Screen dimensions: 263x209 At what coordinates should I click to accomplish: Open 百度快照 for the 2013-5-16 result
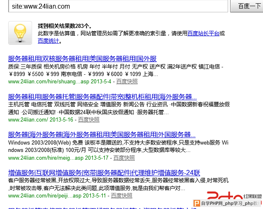click(89, 119)
